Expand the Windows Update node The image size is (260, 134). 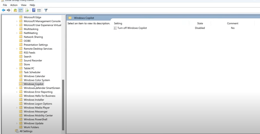[17, 124]
